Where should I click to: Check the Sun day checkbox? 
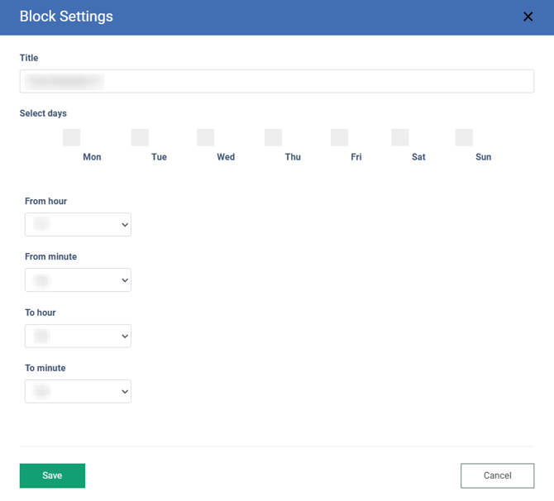(x=464, y=137)
